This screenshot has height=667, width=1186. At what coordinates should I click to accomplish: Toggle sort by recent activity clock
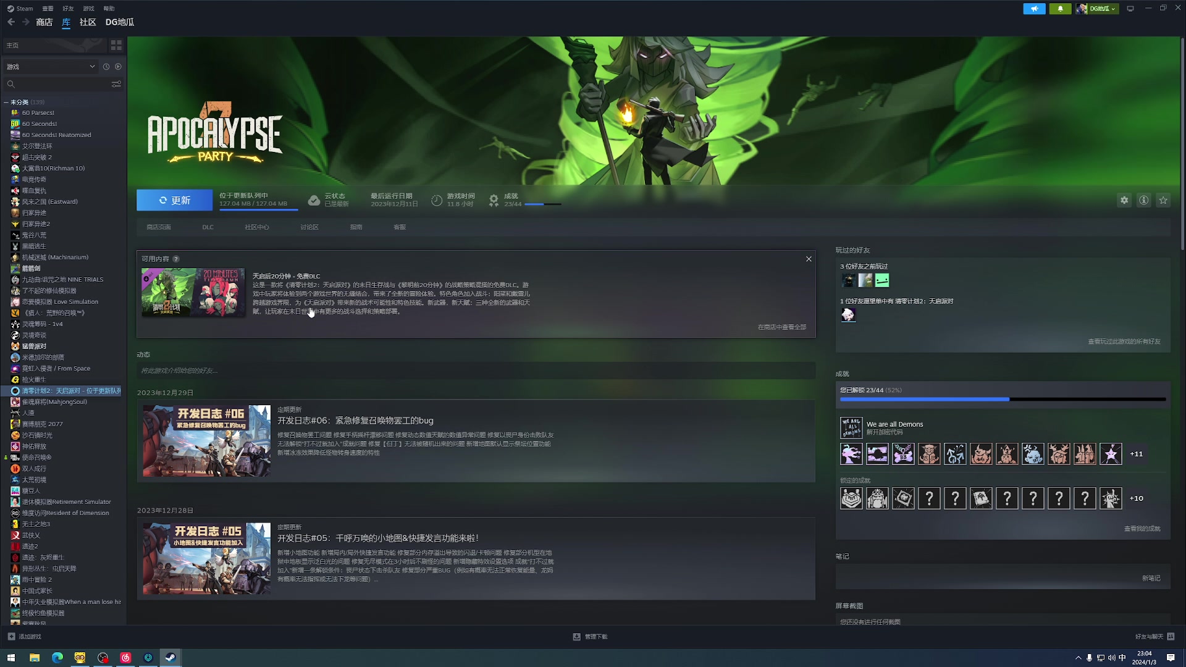click(x=106, y=67)
